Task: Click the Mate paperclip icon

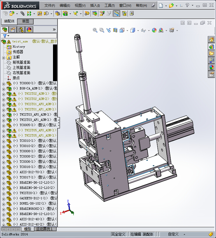Action: pos(22,13)
